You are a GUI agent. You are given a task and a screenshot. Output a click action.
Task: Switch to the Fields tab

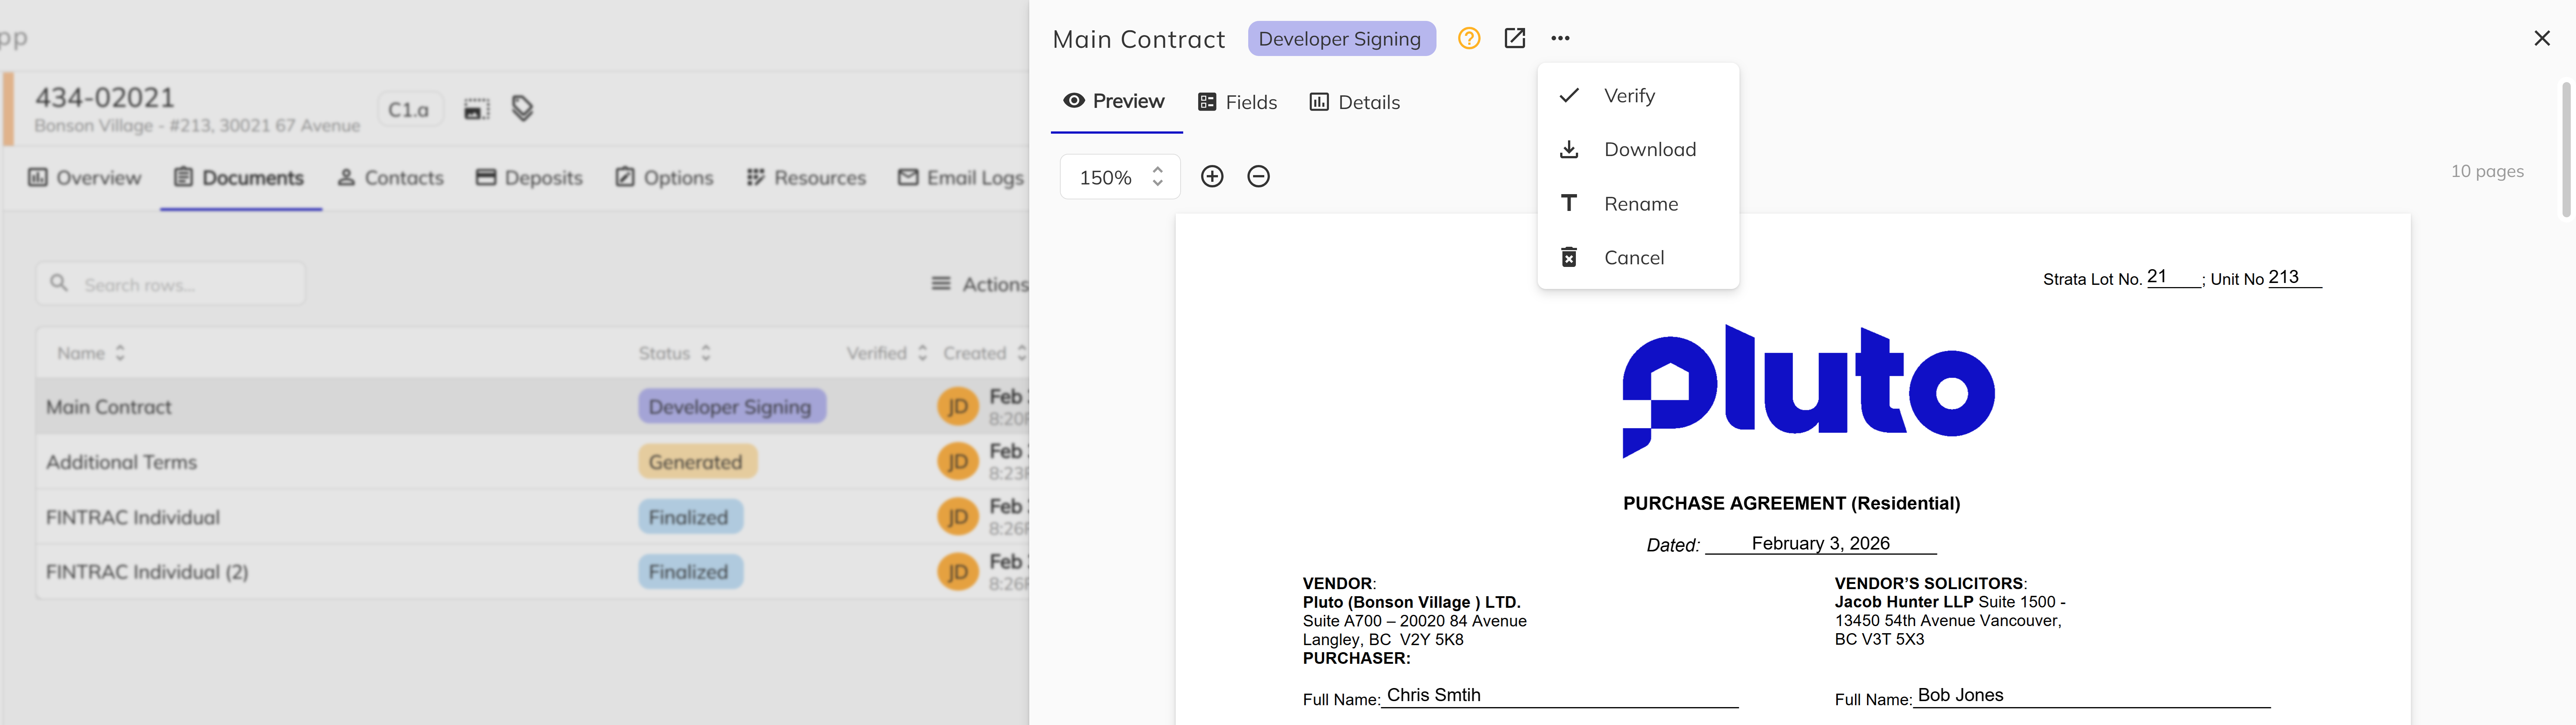coord(1237,101)
